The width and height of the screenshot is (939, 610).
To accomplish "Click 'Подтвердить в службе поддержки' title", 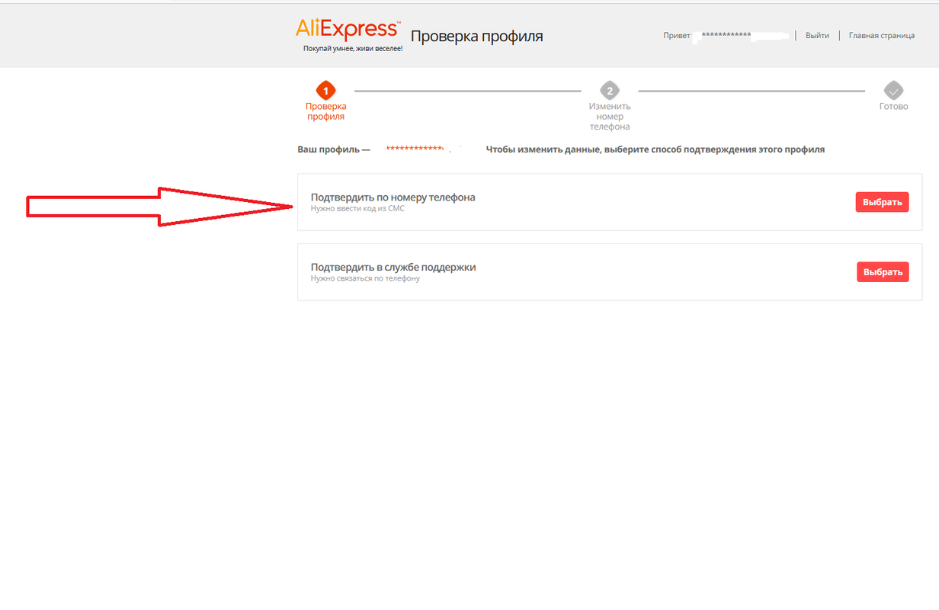I will [x=393, y=268].
